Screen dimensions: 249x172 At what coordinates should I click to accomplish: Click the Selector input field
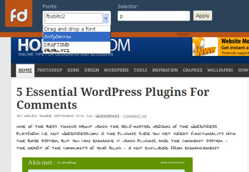coord(154,16)
